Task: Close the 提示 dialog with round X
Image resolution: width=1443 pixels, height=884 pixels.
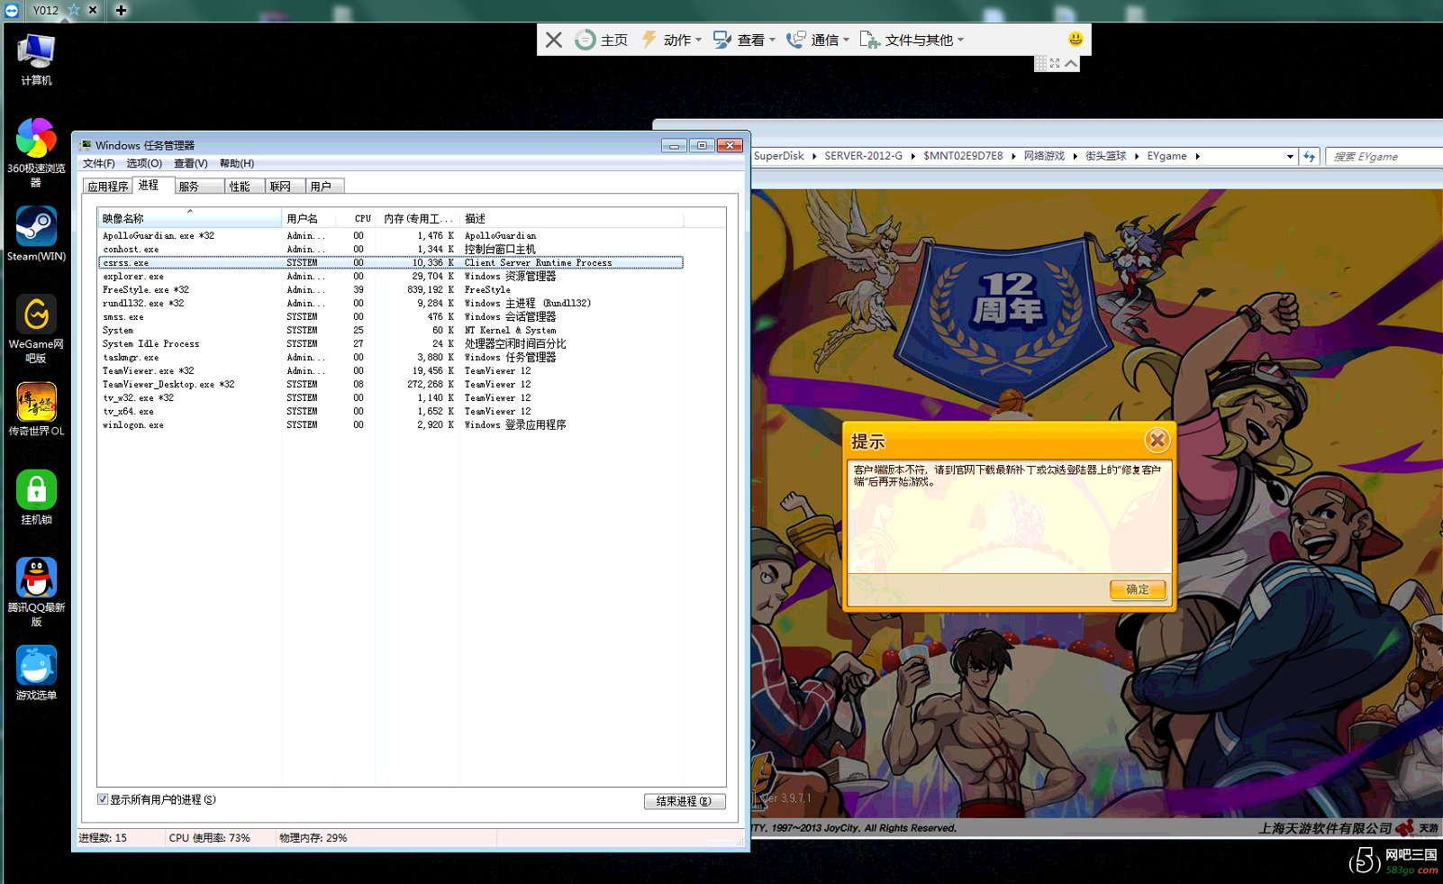Action: tap(1157, 440)
